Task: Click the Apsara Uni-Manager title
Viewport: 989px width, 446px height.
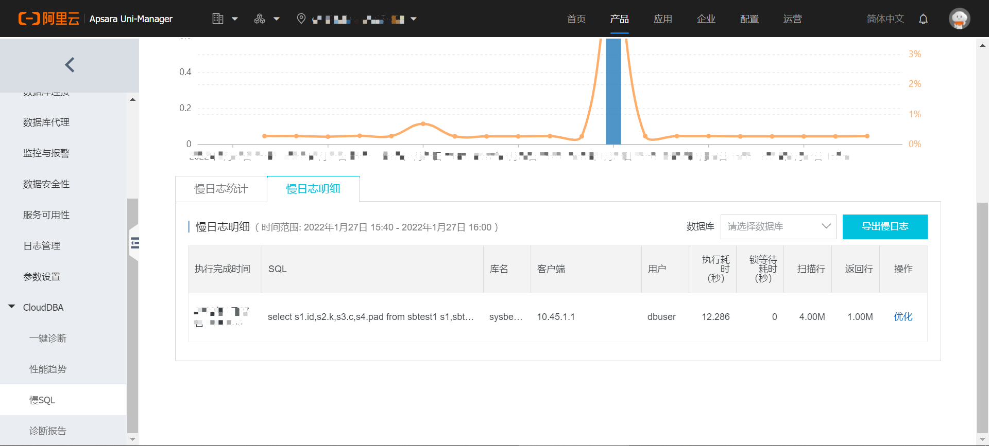Action: tap(131, 19)
